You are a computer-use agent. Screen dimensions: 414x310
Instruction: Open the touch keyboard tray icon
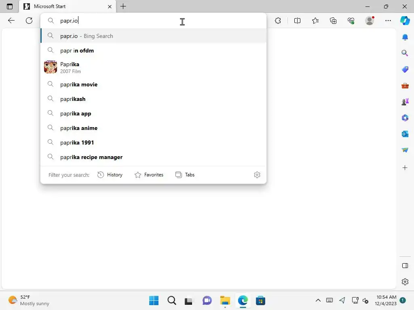tap(329, 300)
